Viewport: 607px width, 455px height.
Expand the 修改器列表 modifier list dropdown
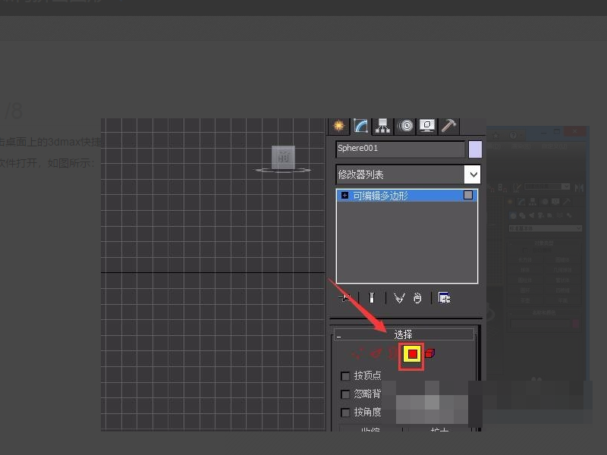pyautogui.click(x=473, y=174)
